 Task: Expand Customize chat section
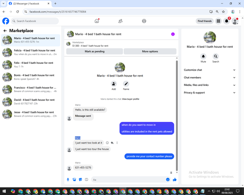(210, 70)
